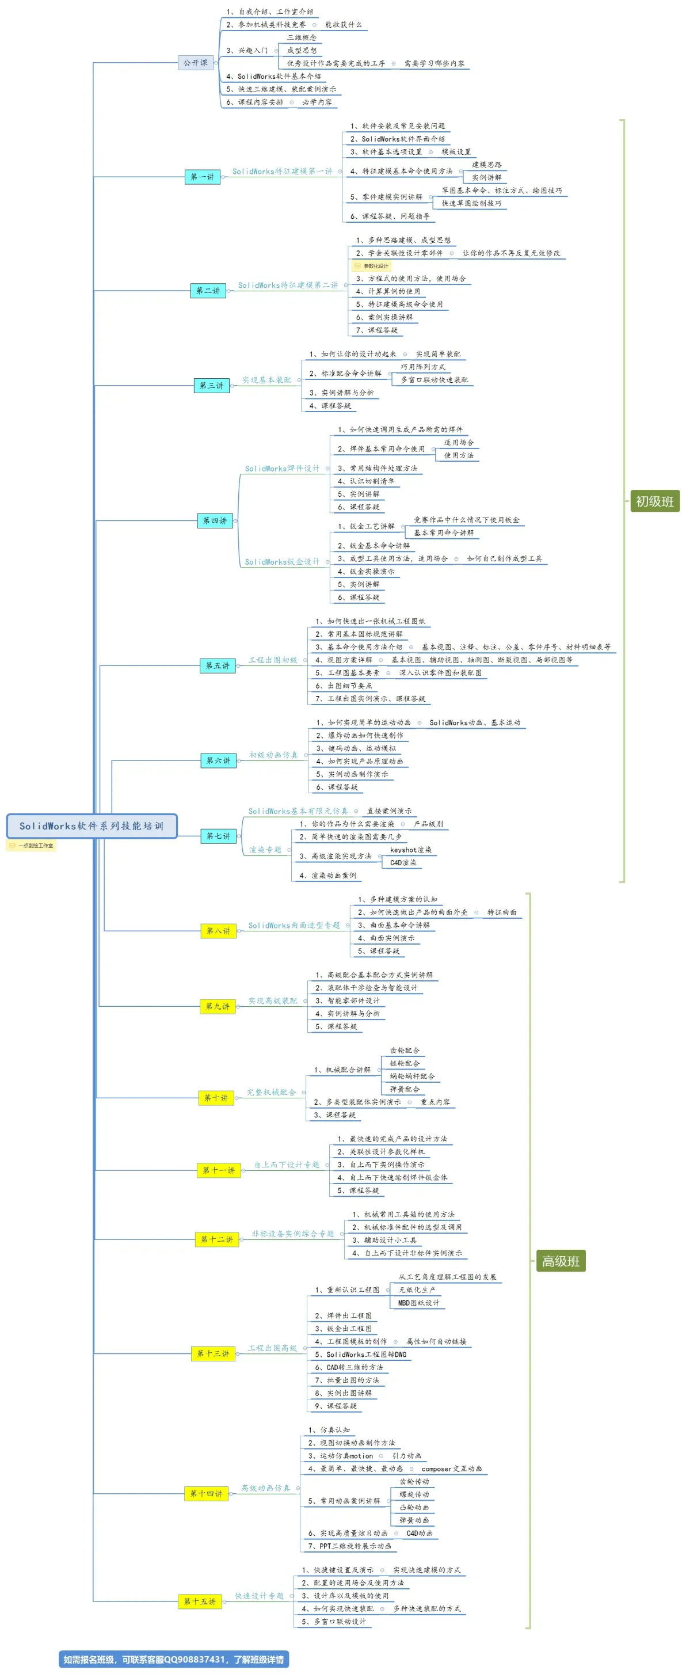Select the 实现高级装配 topic
Screen dimensions: 686x1674
pyautogui.click(x=273, y=1000)
